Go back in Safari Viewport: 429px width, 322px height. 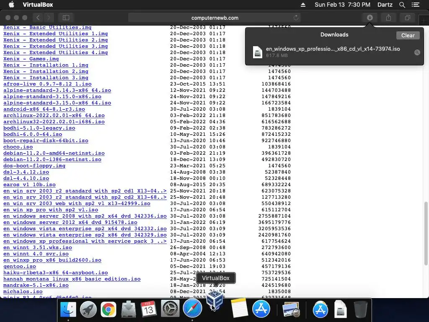coord(38,18)
